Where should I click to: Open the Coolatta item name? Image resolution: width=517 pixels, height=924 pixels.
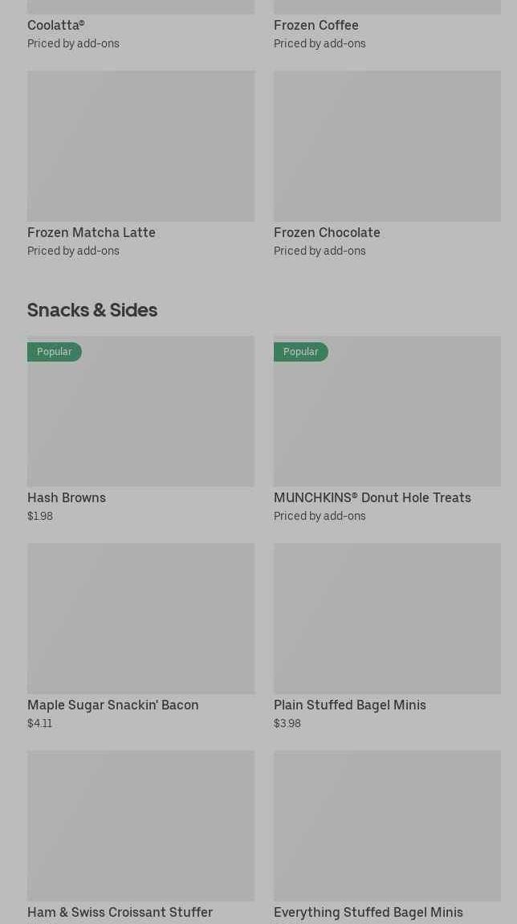point(56,26)
